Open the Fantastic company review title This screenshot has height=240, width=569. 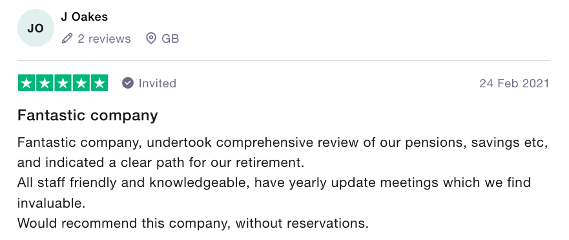[x=87, y=116]
